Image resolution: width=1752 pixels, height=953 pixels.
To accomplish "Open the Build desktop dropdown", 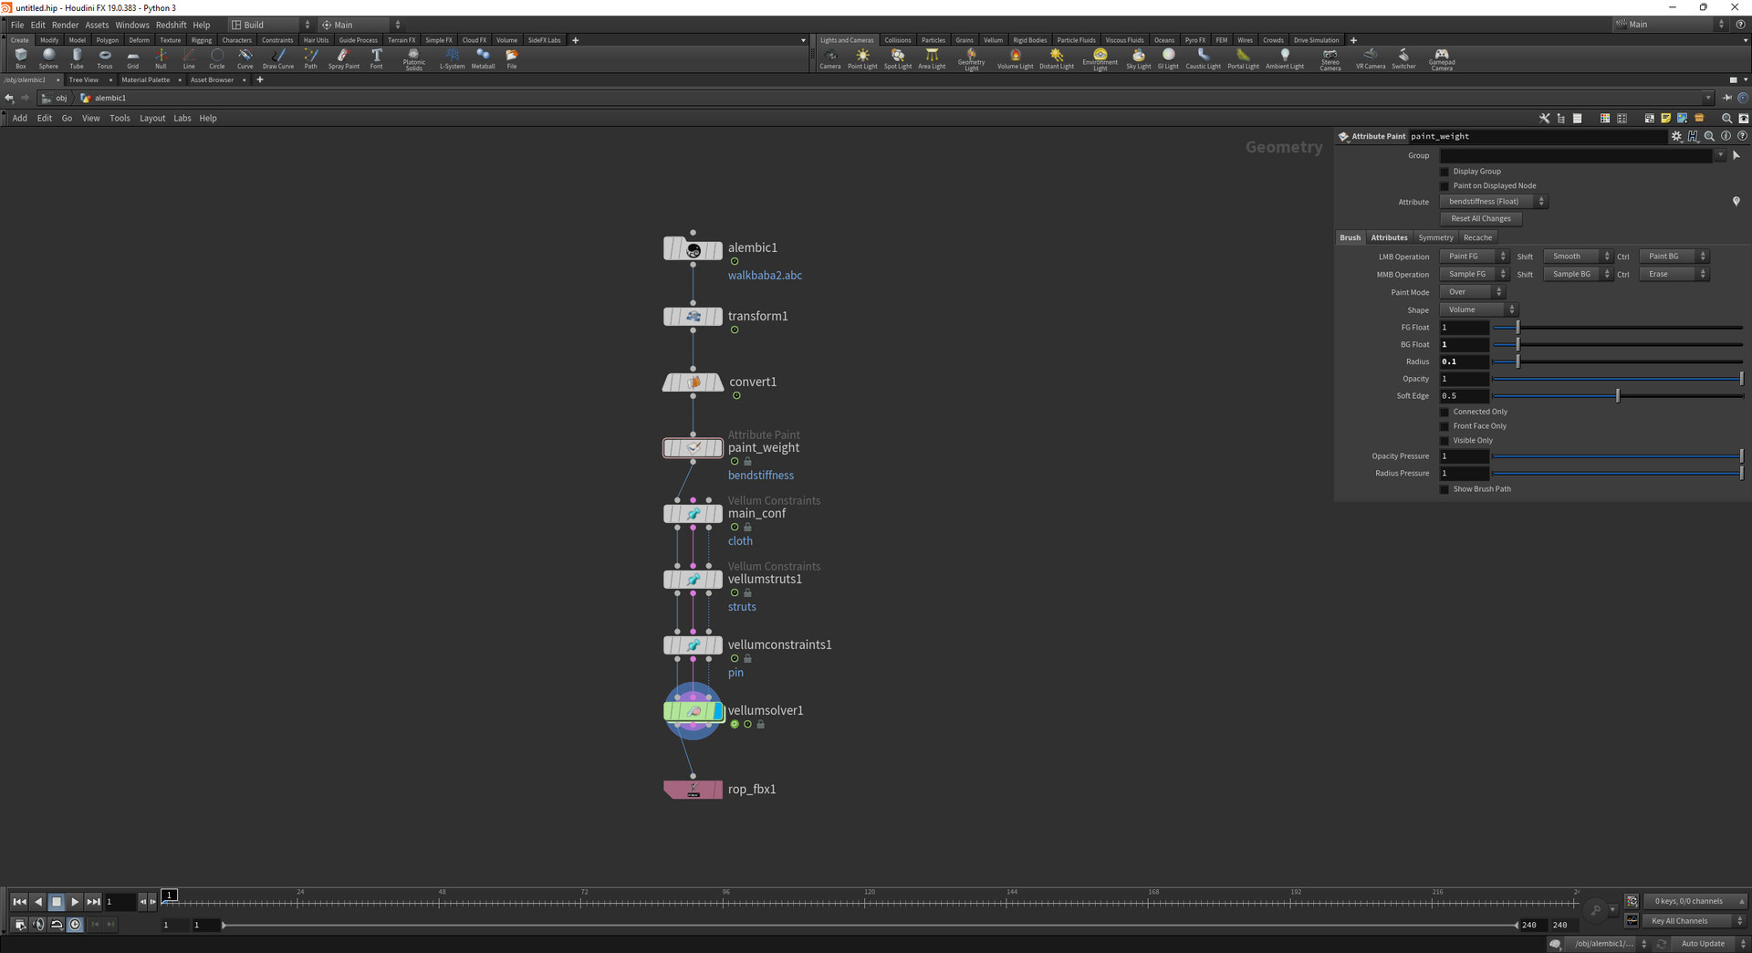I will point(270,25).
